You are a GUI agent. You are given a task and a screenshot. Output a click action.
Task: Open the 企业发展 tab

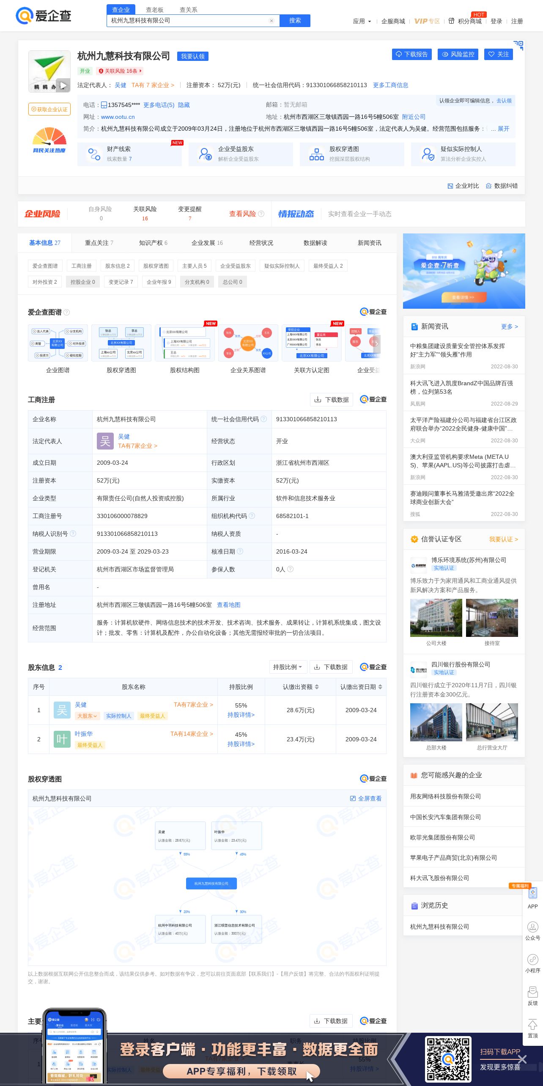[207, 243]
